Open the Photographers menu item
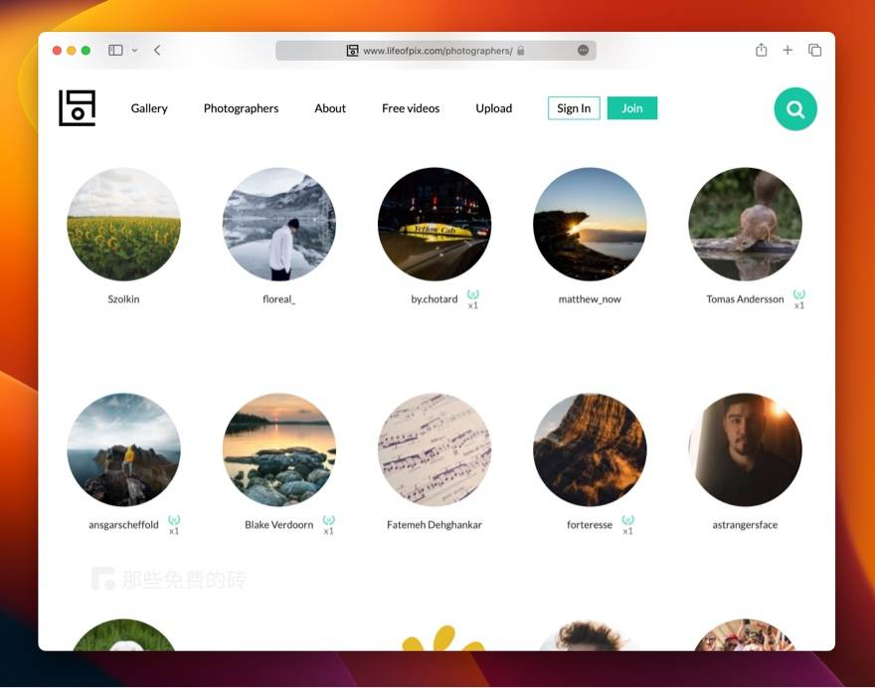Viewport: 875px width, 688px height. point(241,108)
